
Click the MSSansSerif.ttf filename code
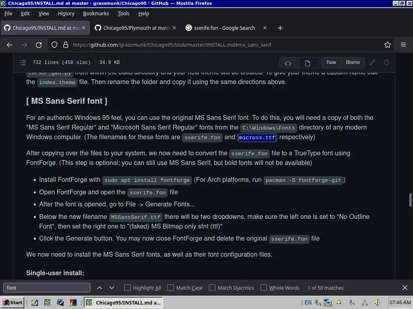(x=136, y=217)
